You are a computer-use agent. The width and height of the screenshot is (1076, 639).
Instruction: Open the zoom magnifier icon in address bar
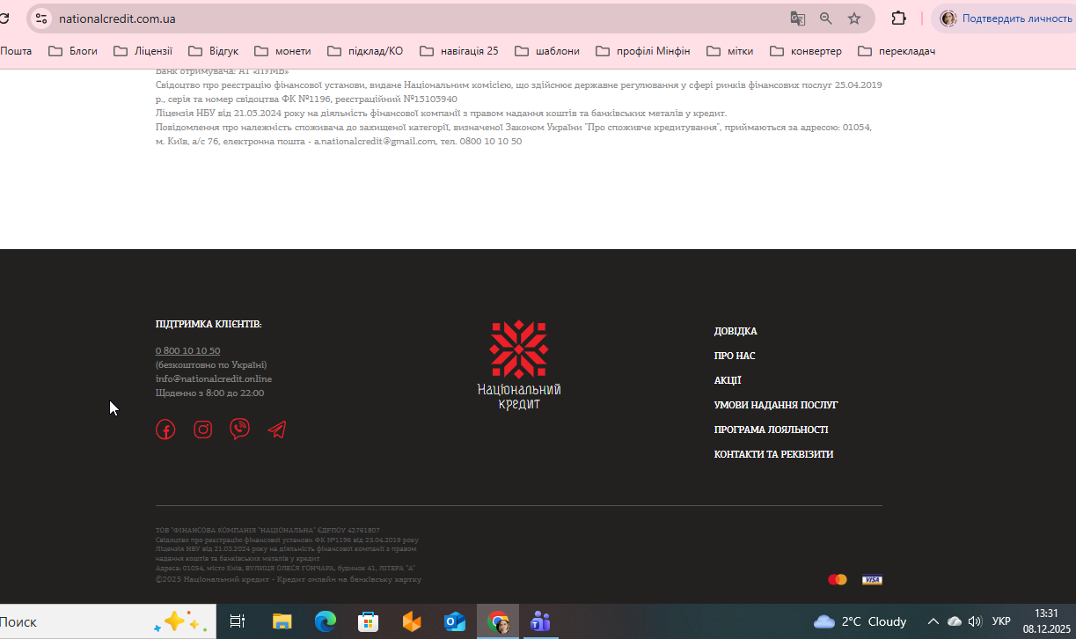(x=826, y=18)
